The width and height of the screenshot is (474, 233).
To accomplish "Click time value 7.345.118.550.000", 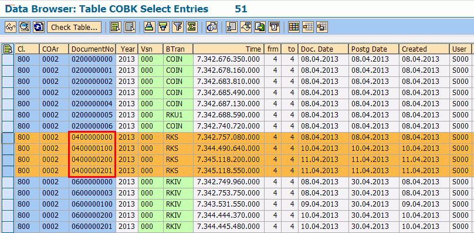I will 228,171.
